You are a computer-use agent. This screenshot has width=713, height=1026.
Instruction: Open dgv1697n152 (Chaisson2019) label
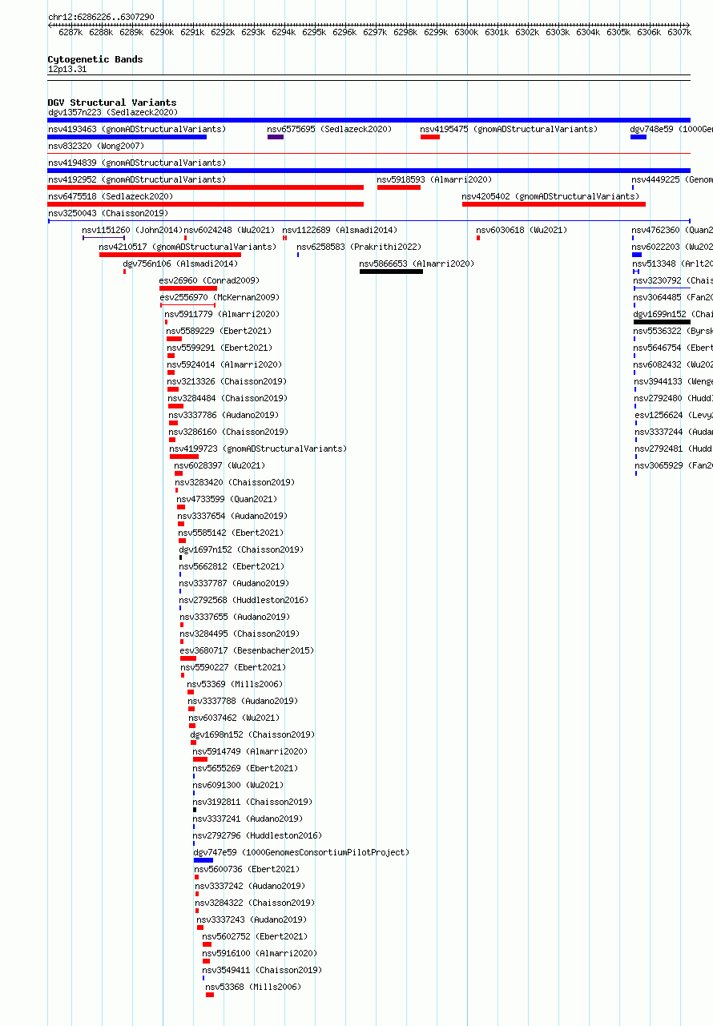coord(241,549)
